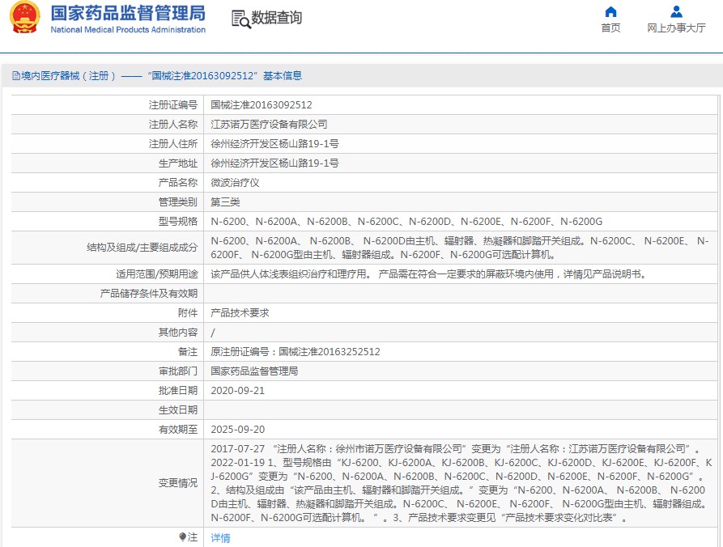Image resolution: width=723 pixels, height=547 pixels.
Task: Click the 境内医疗器械（注册）基本信息 section heading
Action: 161,76
